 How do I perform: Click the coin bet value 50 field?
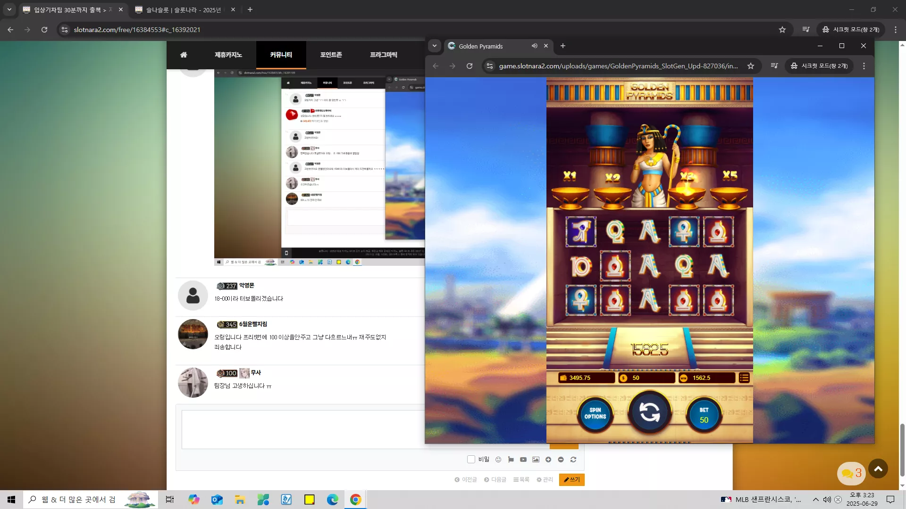pos(646,378)
